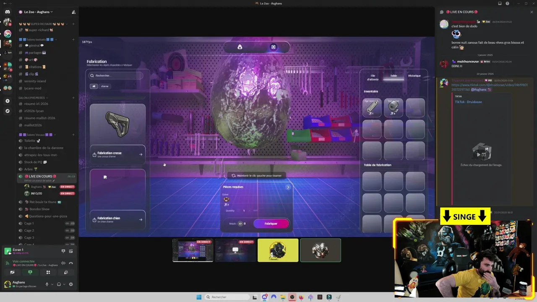Open stream settings icon beside Écran 1

[71, 251]
